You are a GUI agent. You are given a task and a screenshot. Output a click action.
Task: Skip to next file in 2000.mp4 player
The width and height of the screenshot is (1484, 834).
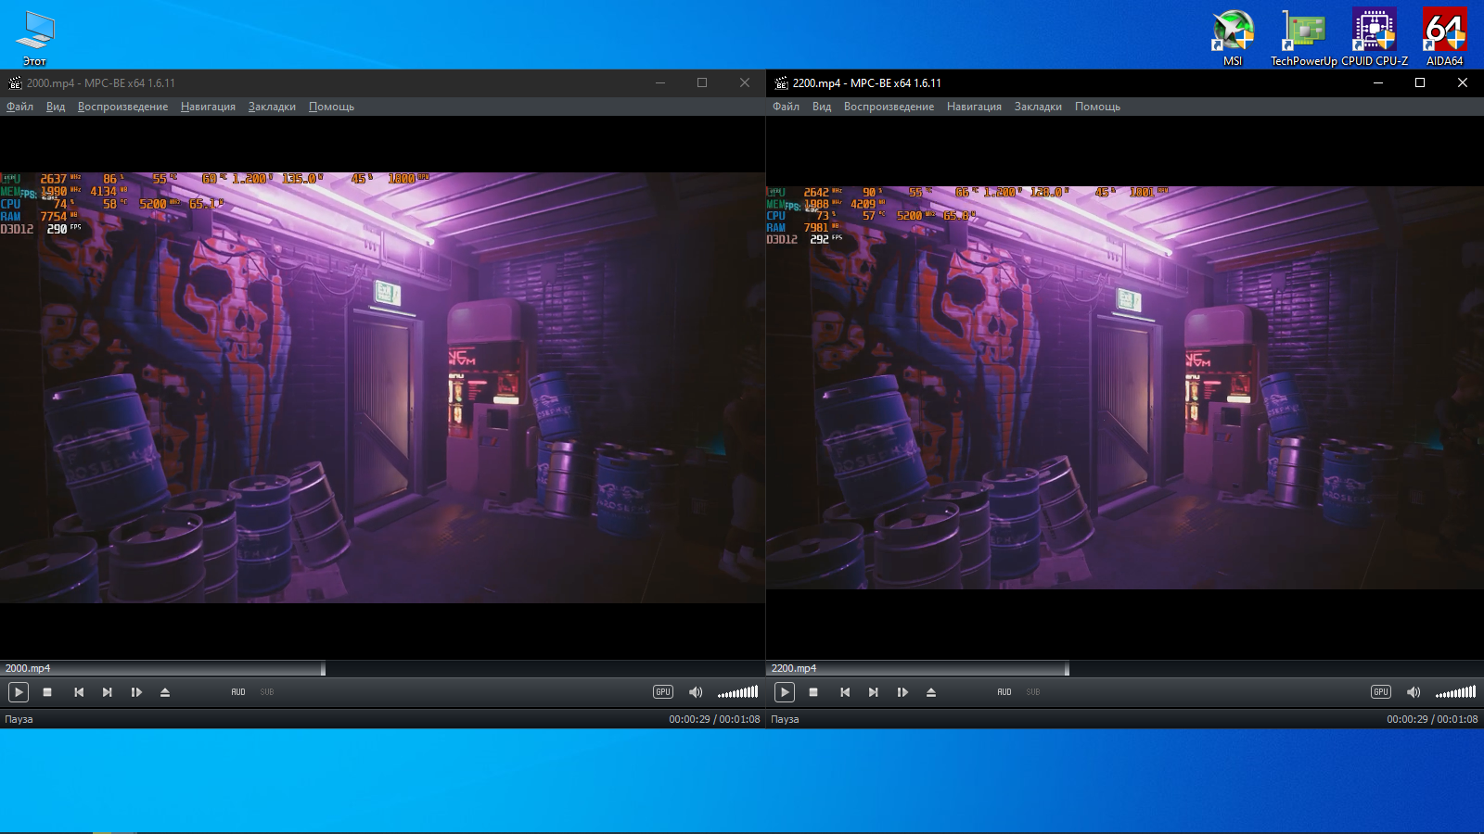tap(108, 692)
